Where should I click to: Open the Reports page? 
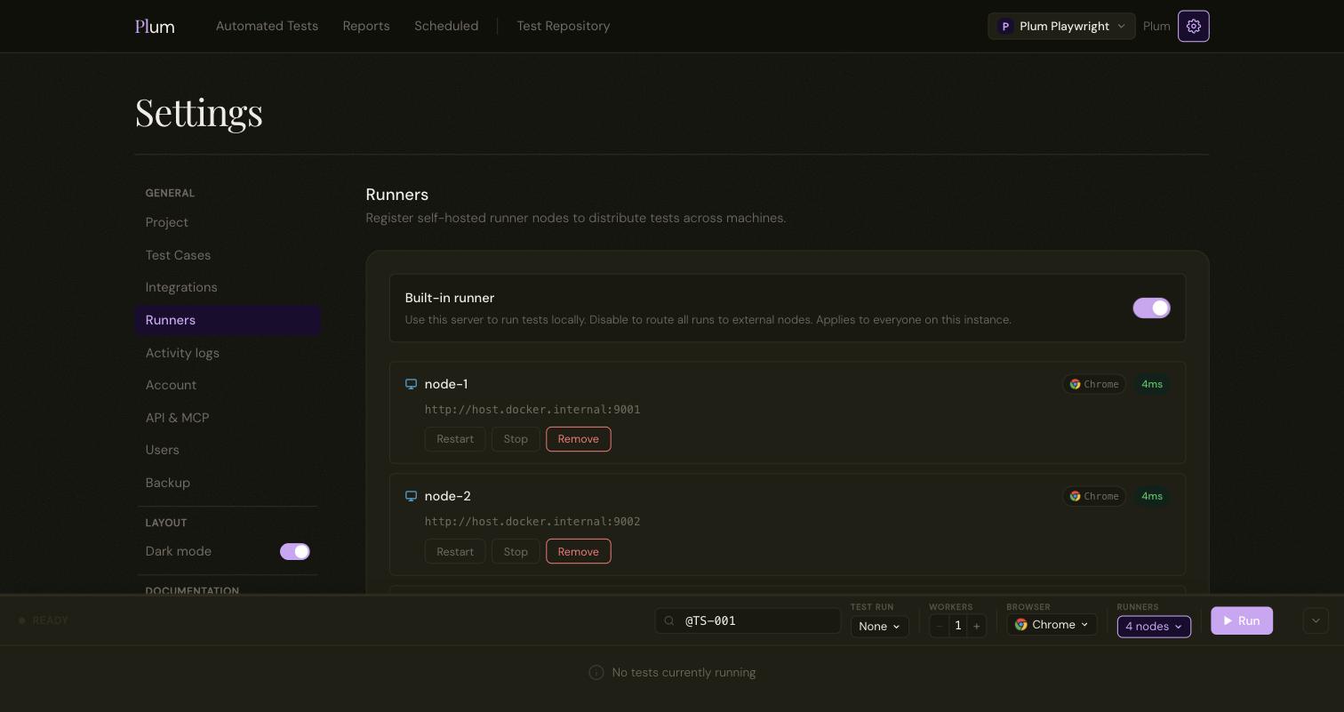[366, 27]
